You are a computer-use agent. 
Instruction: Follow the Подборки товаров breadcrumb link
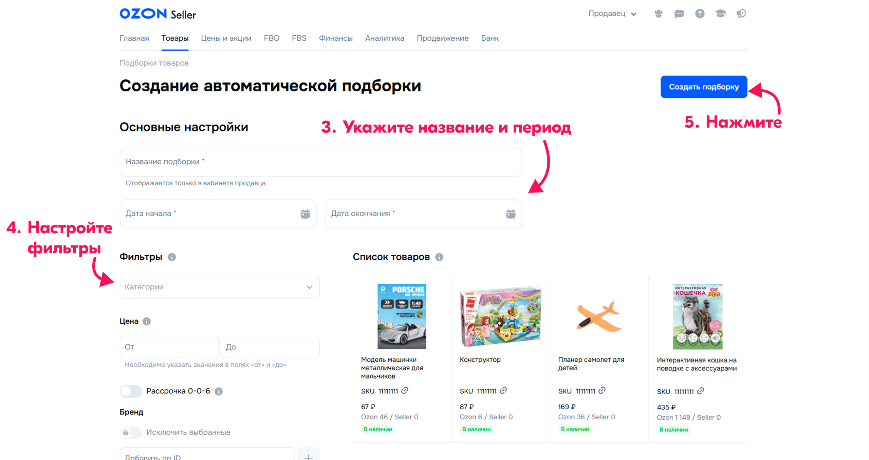coord(154,63)
